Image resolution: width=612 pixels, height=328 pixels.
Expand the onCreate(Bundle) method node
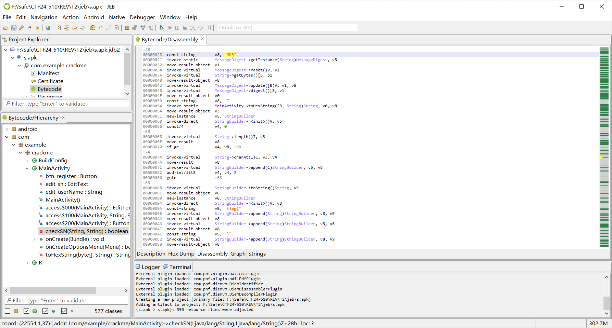[34, 239]
